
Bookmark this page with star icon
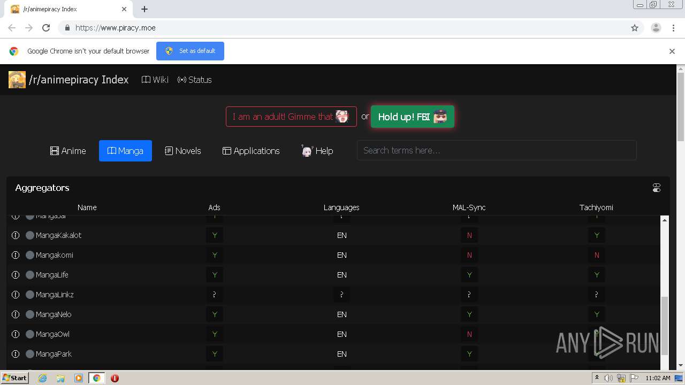click(x=635, y=28)
